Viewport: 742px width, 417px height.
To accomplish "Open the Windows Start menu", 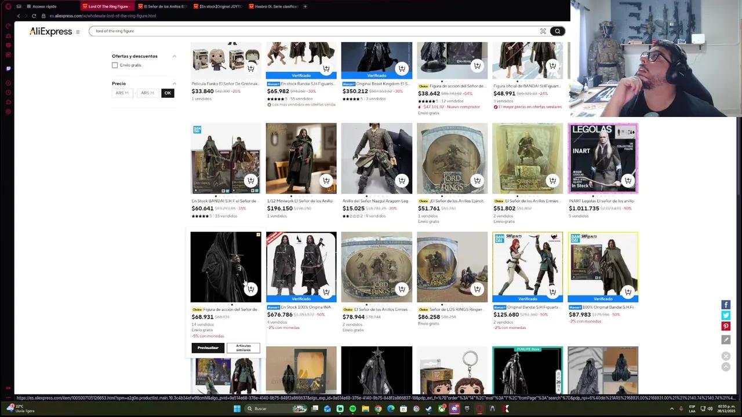I will (237, 409).
